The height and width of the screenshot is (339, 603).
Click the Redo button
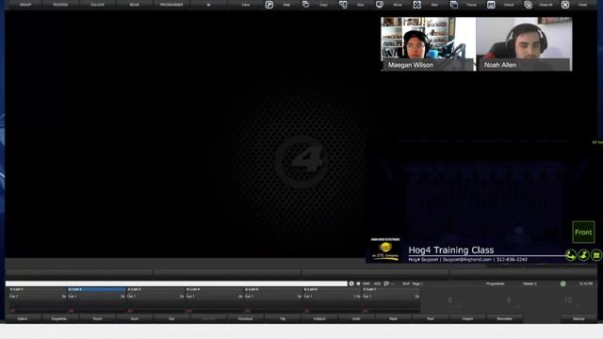coord(394,318)
